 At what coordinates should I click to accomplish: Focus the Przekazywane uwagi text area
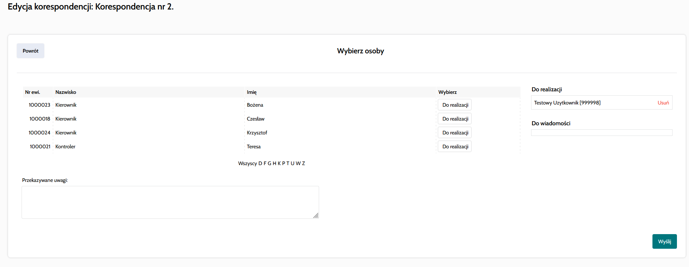(x=170, y=202)
